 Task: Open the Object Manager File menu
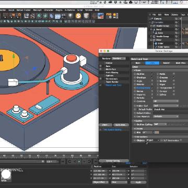(x=154, y=15)
